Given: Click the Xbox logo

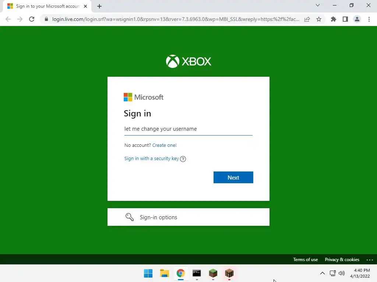Looking at the screenshot, I should tap(188, 61).
